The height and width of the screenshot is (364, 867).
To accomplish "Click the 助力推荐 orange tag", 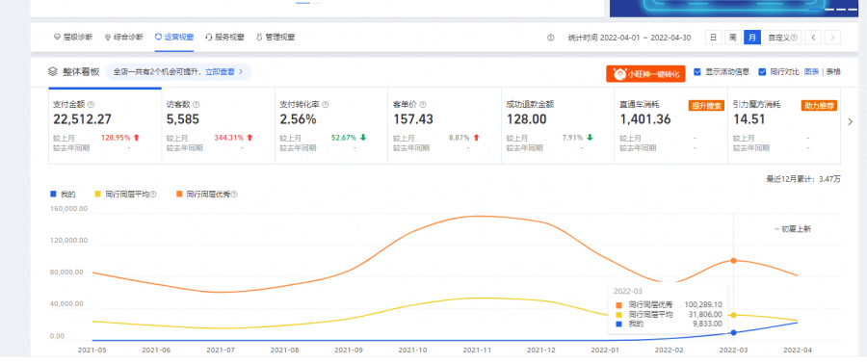I will 820,106.
